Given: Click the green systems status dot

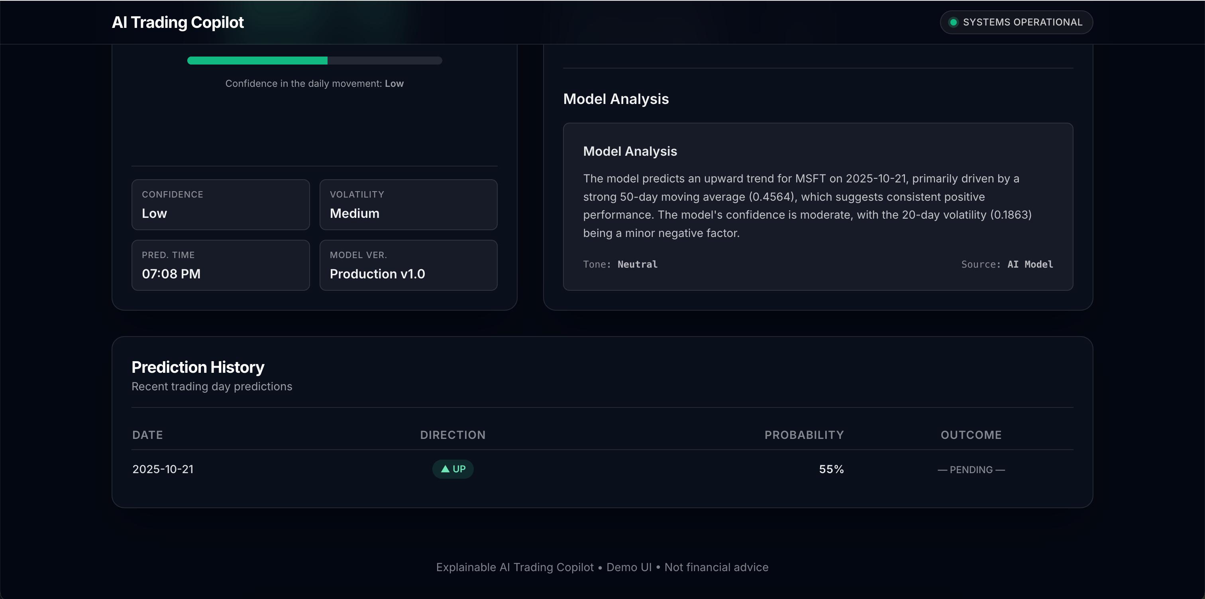Looking at the screenshot, I should click(x=953, y=22).
